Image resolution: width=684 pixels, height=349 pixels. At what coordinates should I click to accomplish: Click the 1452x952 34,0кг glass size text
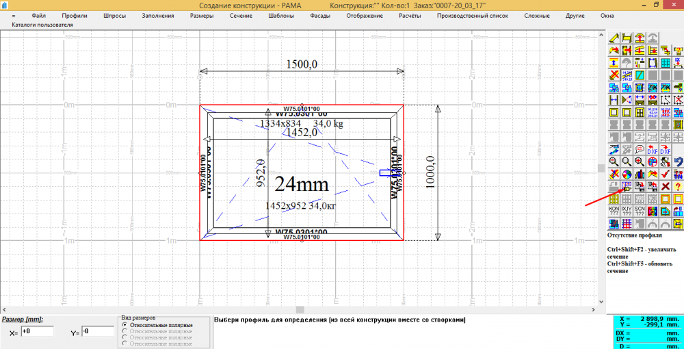pos(302,205)
